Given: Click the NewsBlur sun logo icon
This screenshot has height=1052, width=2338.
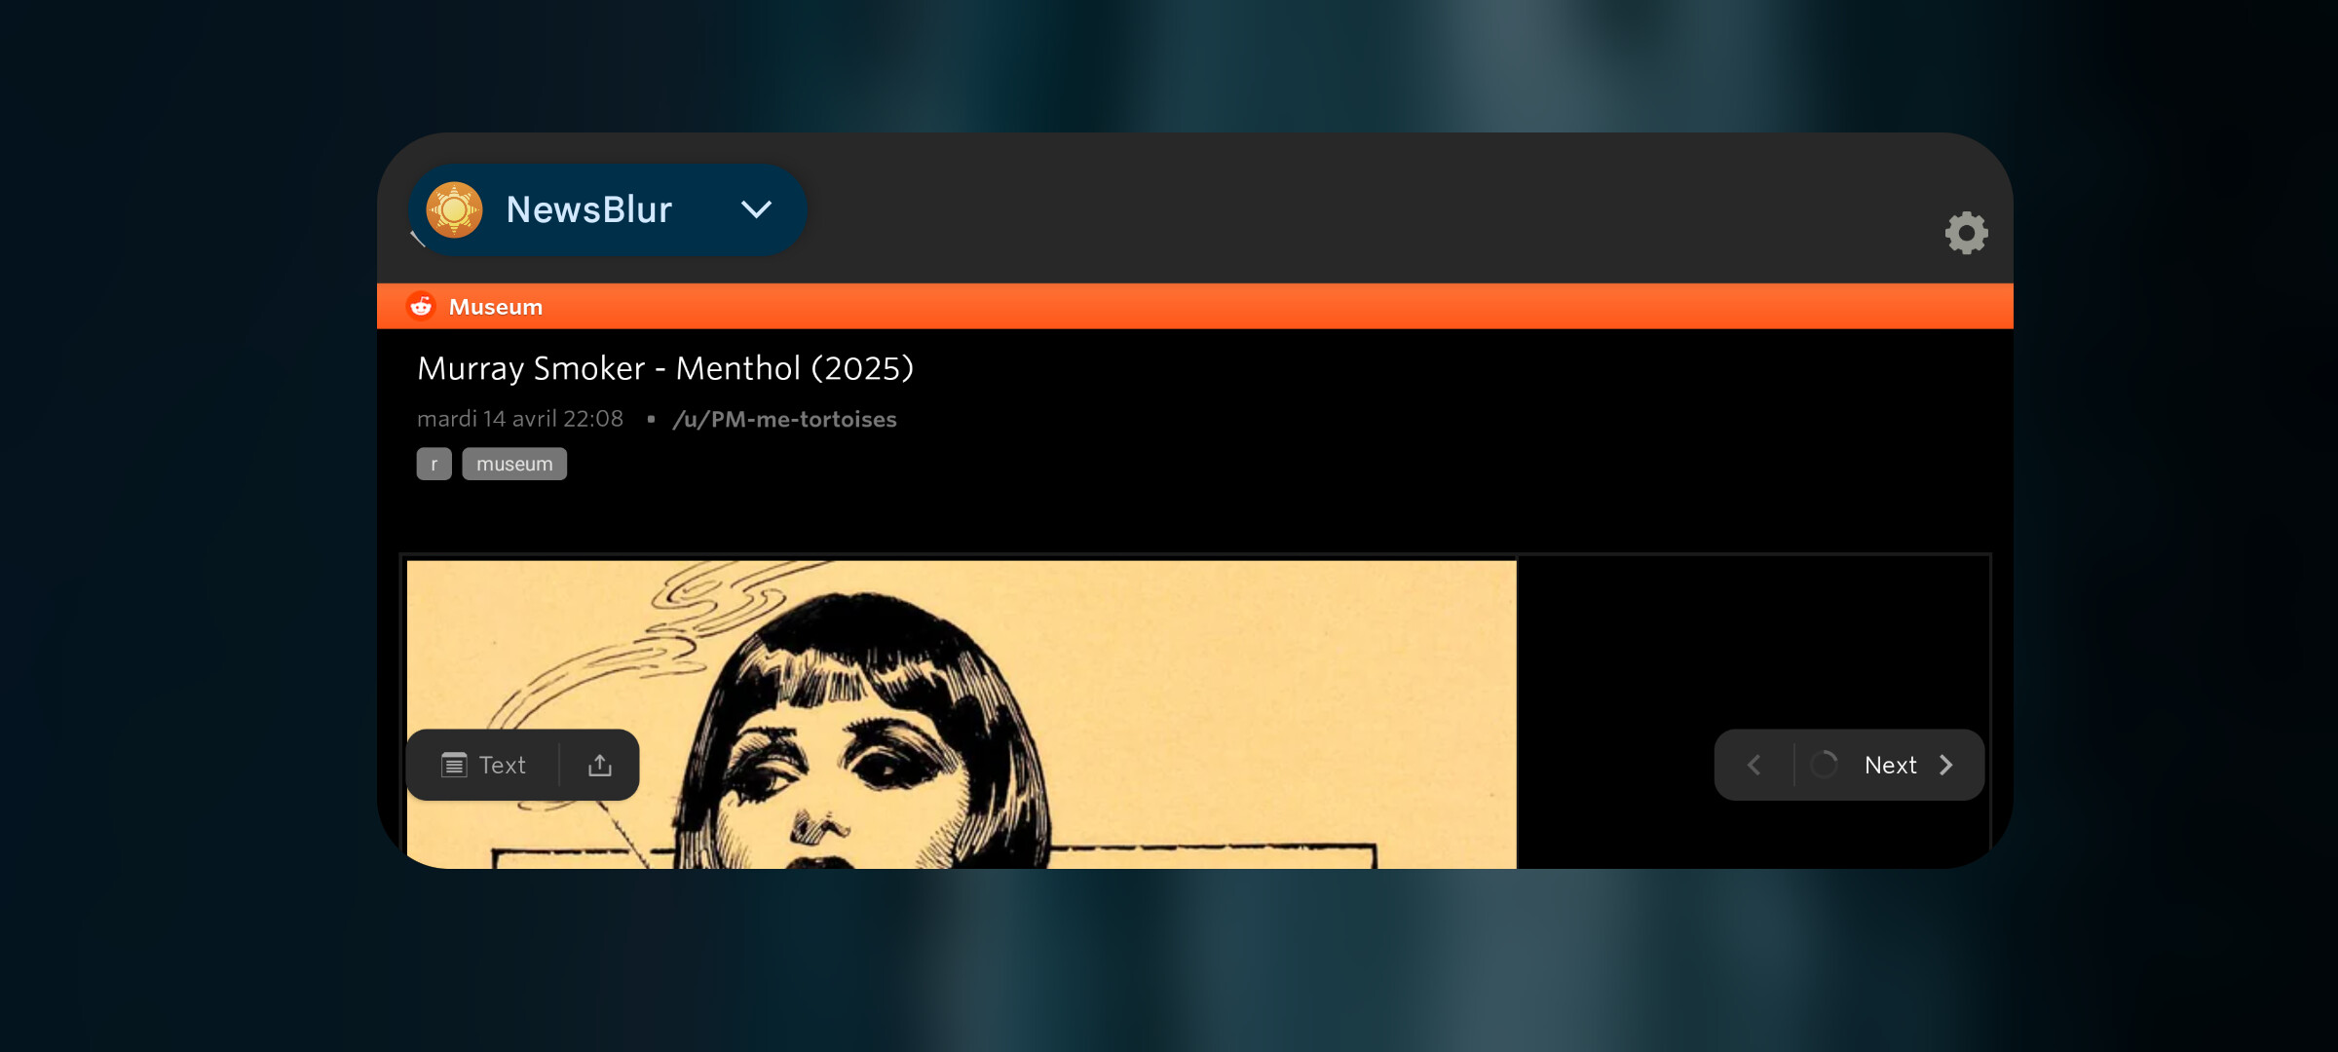Looking at the screenshot, I should click(x=454, y=209).
